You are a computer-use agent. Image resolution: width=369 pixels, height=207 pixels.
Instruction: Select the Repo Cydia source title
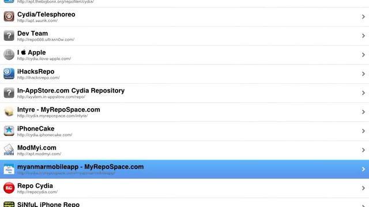[35, 186]
